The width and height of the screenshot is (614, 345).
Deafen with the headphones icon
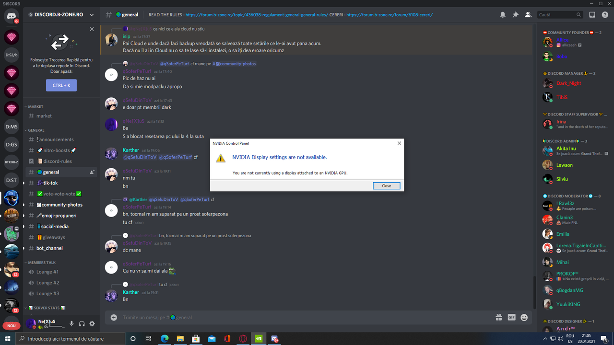tap(82, 323)
